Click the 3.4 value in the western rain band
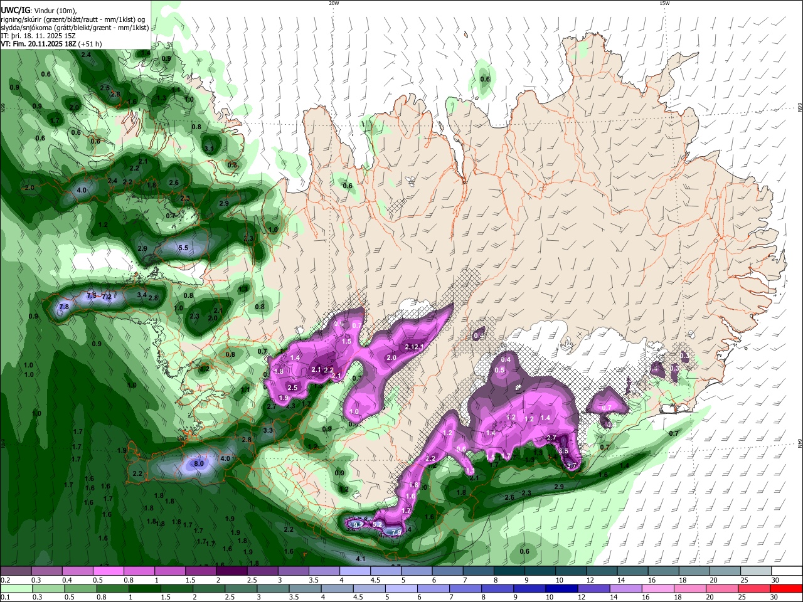This screenshot has width=803, height=602. pyautogui.click(x=142, y=295)
